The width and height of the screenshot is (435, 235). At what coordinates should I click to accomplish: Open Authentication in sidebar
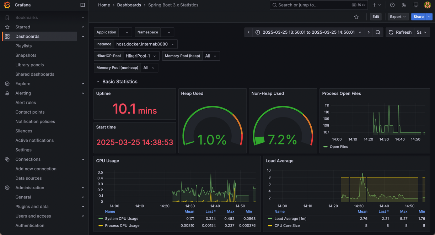pyautogui.click(x=30, y=225)
